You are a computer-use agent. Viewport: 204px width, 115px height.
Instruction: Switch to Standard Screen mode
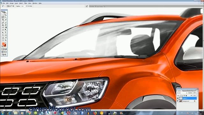(3, 52)
